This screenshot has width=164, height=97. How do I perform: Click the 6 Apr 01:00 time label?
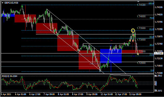point(20,94)
